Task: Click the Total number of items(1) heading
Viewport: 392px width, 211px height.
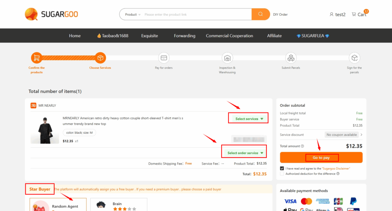Action: pos(55,91)
